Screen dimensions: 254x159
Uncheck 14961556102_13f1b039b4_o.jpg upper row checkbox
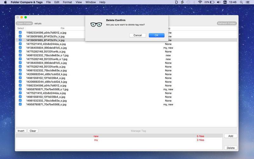pos(20,78)
